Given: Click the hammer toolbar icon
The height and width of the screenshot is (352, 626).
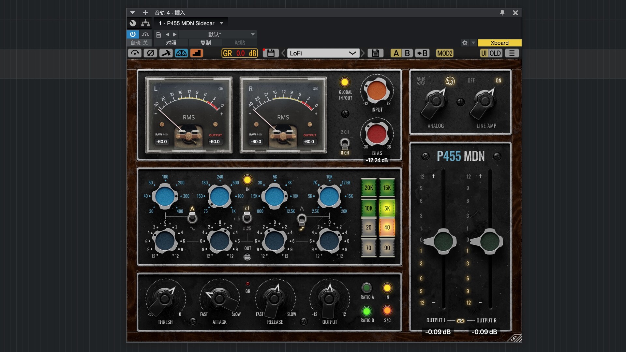Looking at the screenshot, I should click(x=166, y=53).
